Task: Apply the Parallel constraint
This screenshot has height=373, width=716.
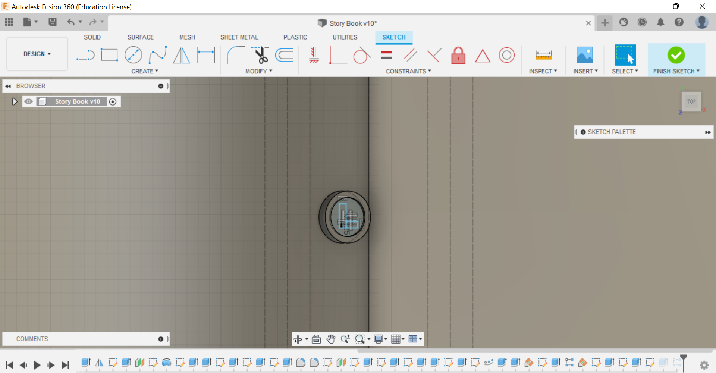Action: point(410,55)
